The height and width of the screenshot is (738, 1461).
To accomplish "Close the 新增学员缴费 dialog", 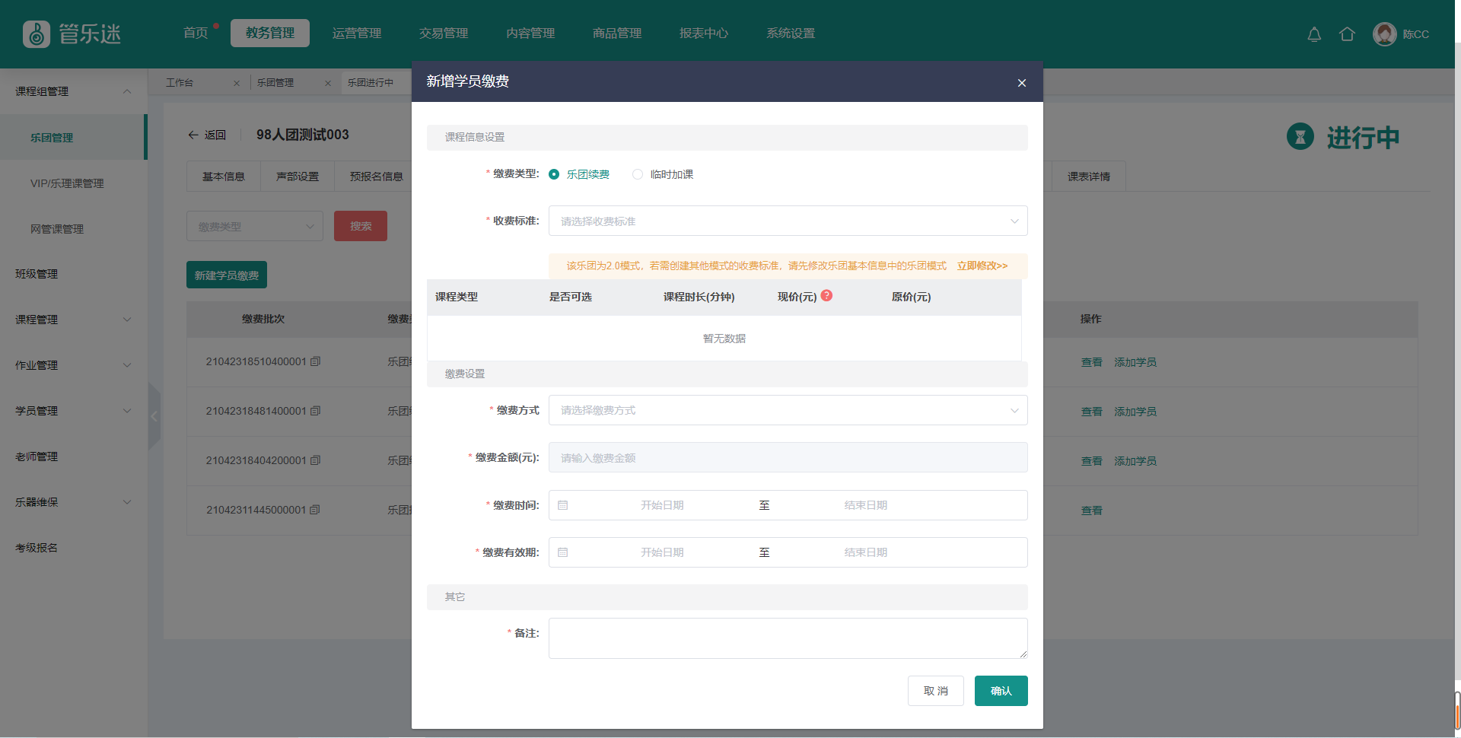I will click(x=1021, y=83).
